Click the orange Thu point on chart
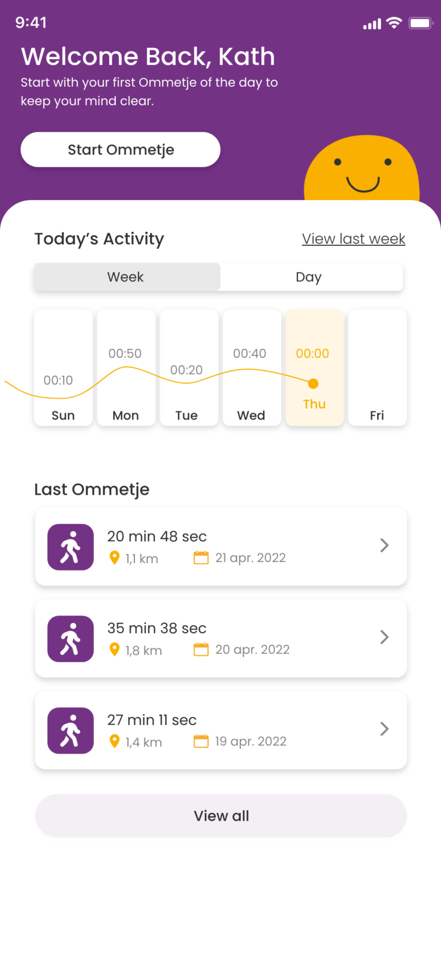The height and width of the screenshot is (955, 441). coord(313,383)
